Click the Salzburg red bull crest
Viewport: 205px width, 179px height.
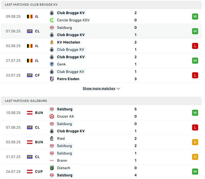(x=53, y=27)
